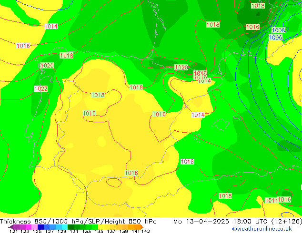Click the 1016 label on the yellow area at left
The width and height of the screenshot is (302, 233).
pyautogui.click(x=23, y=46)
